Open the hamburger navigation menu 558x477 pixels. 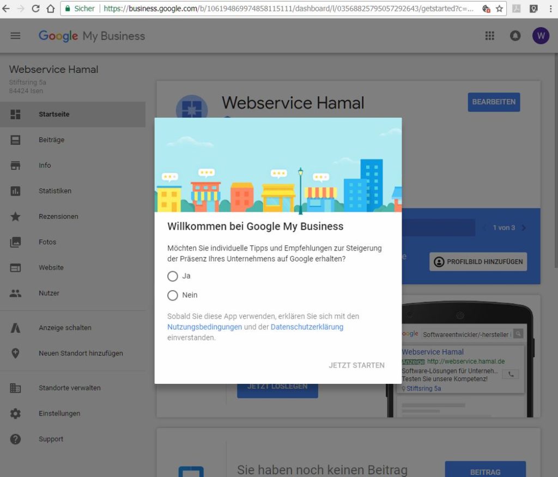(x=15, y=35)
